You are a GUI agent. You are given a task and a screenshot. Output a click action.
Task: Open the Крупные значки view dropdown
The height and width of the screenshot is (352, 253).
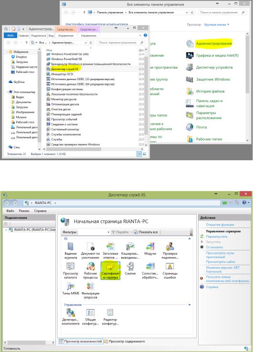click(217, 24)
